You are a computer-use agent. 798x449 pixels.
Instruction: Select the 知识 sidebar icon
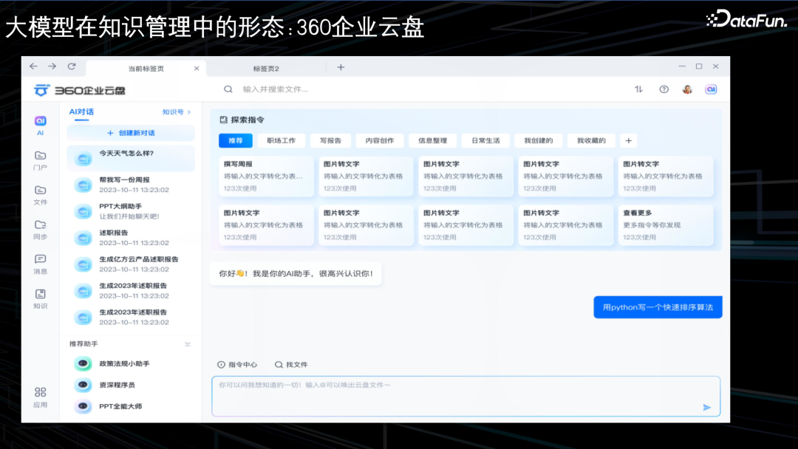(x=40, y=299)
